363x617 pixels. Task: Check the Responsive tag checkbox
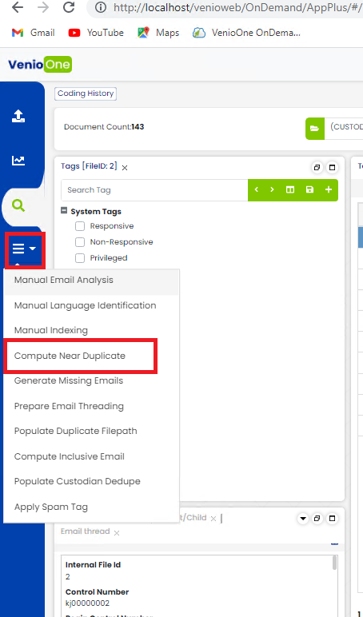tap(80, 226)
